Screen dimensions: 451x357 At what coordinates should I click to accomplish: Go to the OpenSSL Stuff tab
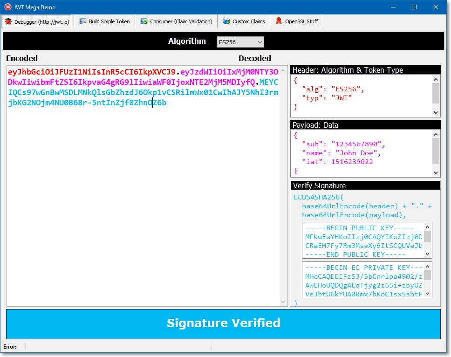pos(301,21)
